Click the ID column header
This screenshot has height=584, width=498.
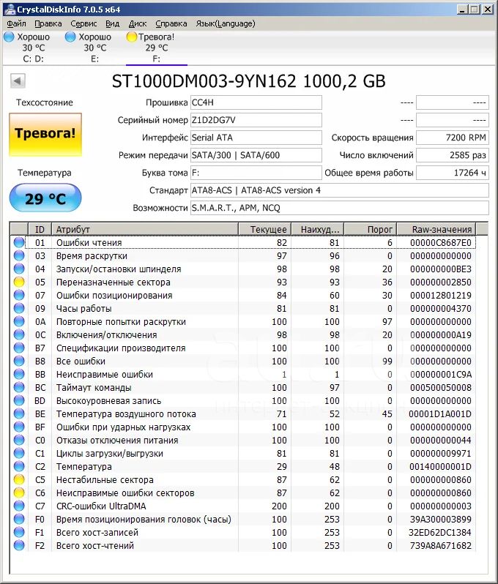tap(40, 229)
